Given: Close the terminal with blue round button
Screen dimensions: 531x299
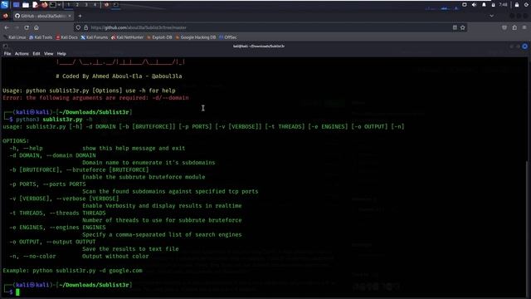Looking at the screenshot, I should click(524, 47).
